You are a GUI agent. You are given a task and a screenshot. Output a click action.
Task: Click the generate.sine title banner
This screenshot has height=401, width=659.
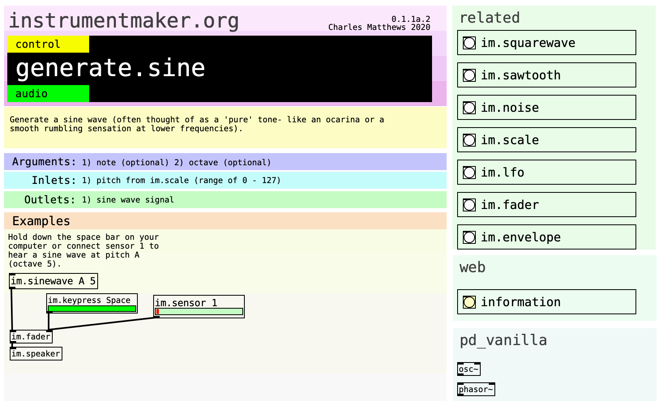click(x=220, y=69)
